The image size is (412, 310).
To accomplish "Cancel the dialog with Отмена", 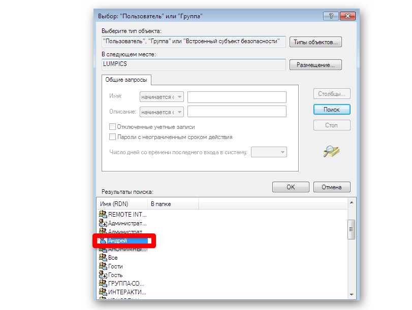I will pos(332,187).
